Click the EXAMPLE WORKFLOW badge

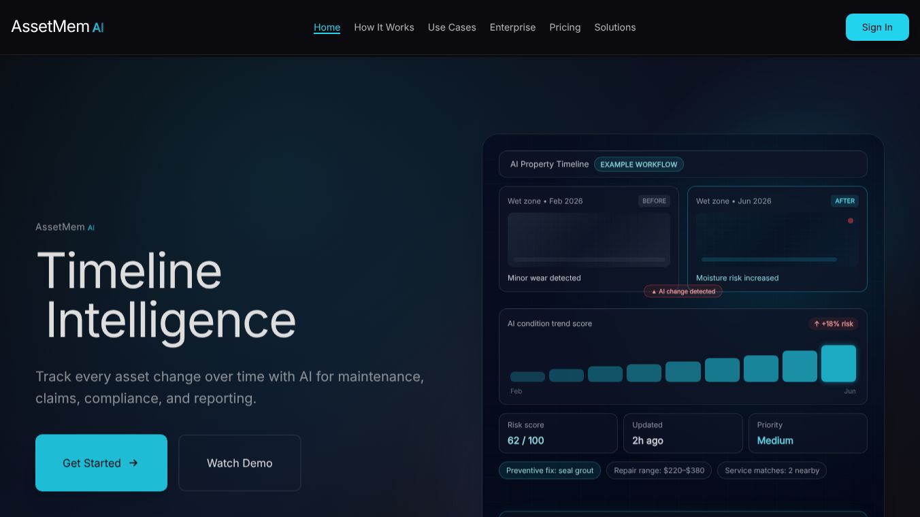[x=639, y=165]
